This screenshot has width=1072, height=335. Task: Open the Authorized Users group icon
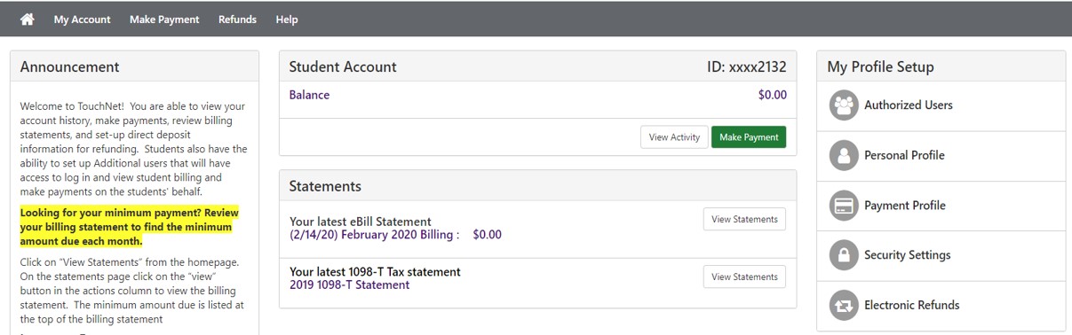(x=843, y=105)
